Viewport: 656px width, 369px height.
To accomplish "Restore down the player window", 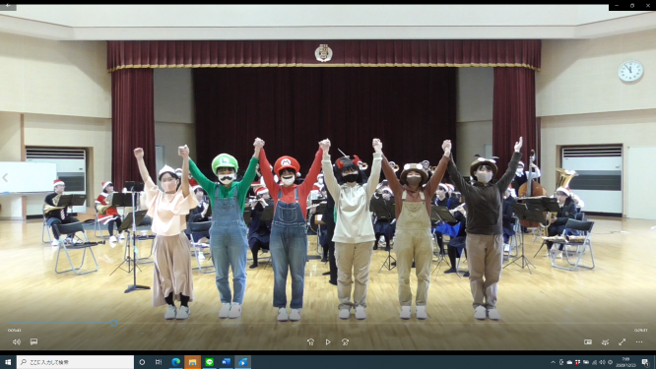I will pos(632,6).
